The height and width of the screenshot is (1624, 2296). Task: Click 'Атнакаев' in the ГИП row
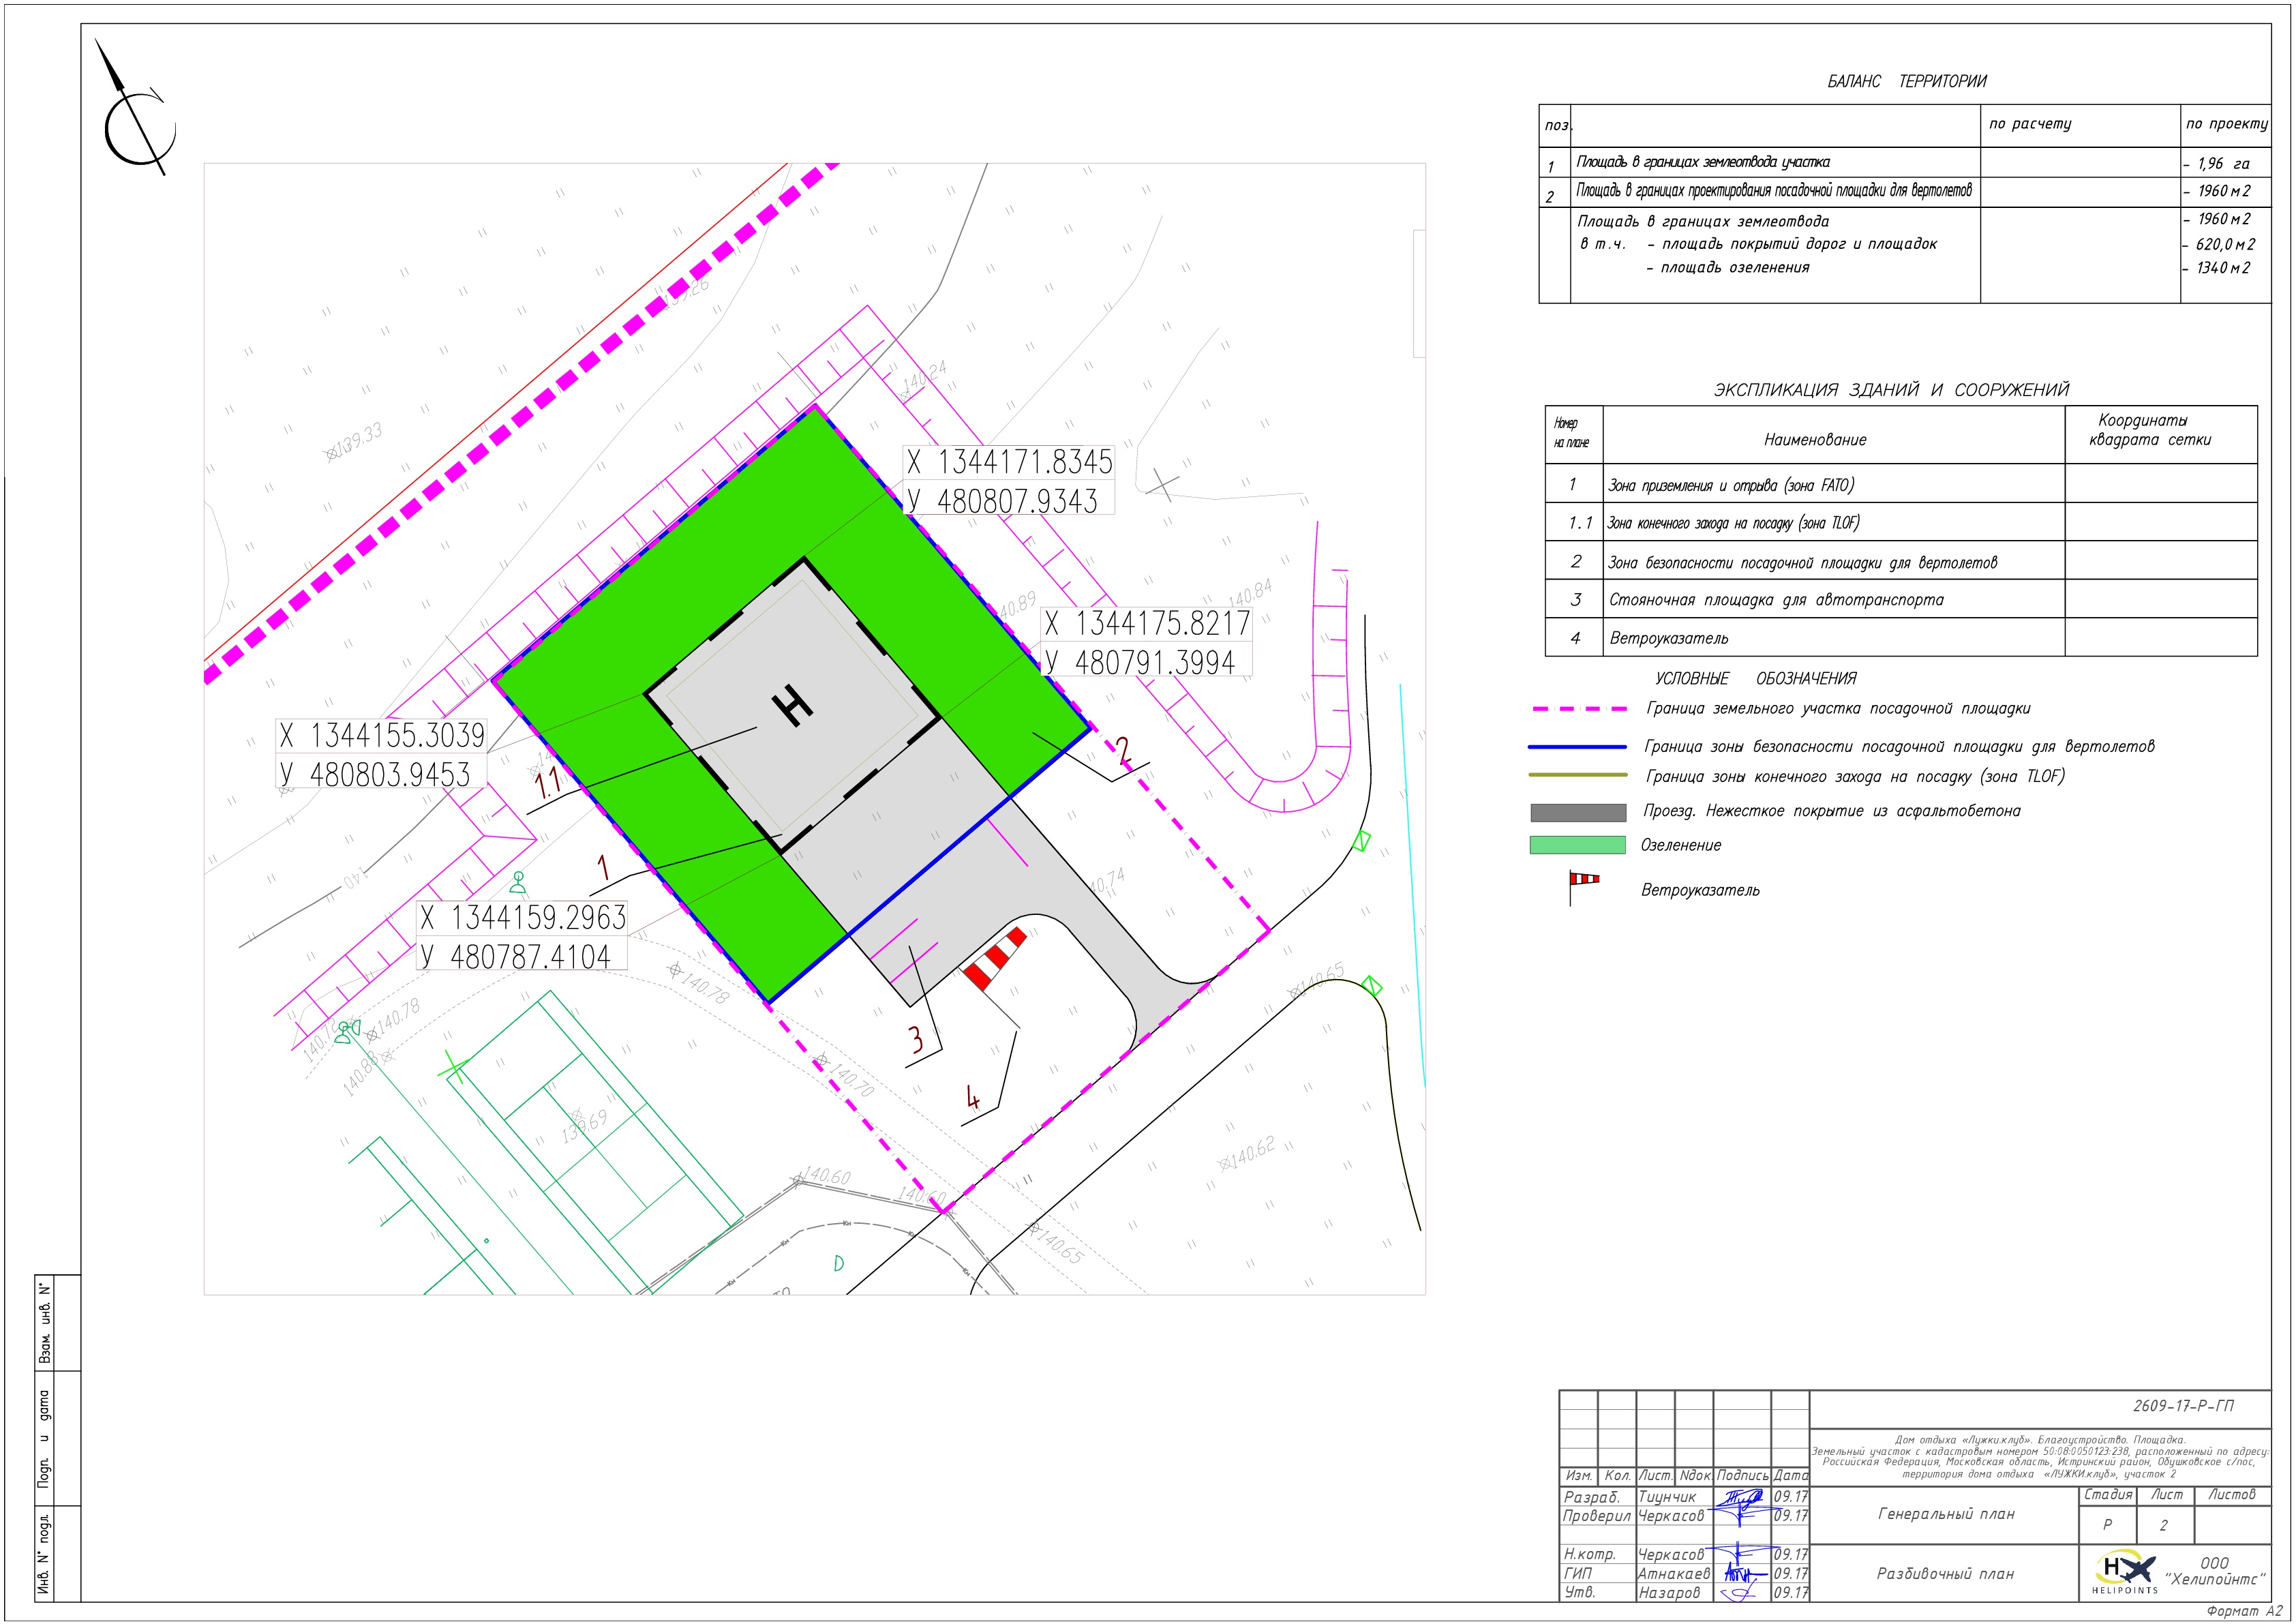(x=1674, y=1574)
